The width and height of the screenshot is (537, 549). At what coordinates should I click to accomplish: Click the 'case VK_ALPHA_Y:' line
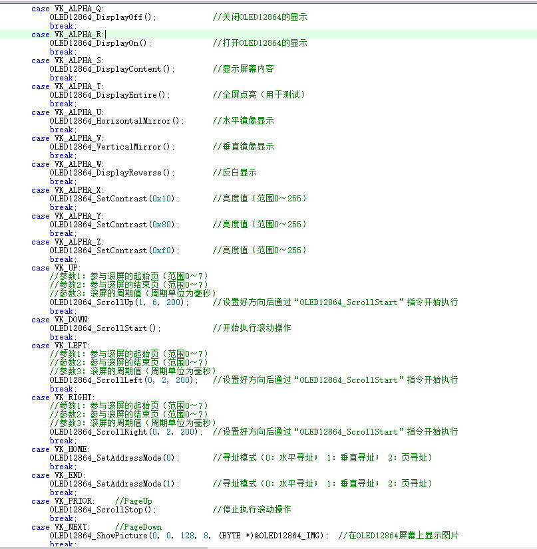click(68, 216)
